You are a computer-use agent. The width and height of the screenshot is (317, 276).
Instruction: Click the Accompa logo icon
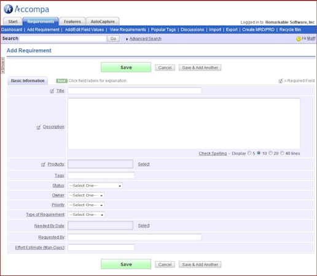[x=9, y=9]
